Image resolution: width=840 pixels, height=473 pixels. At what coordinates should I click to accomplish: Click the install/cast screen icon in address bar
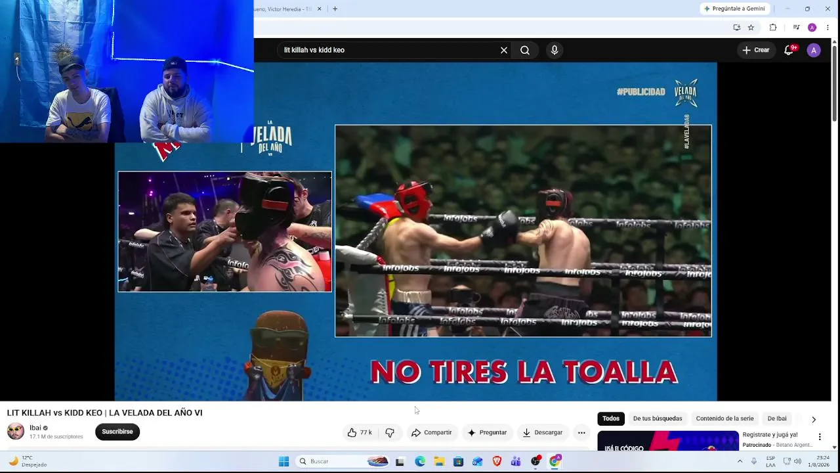pos(737,28)
